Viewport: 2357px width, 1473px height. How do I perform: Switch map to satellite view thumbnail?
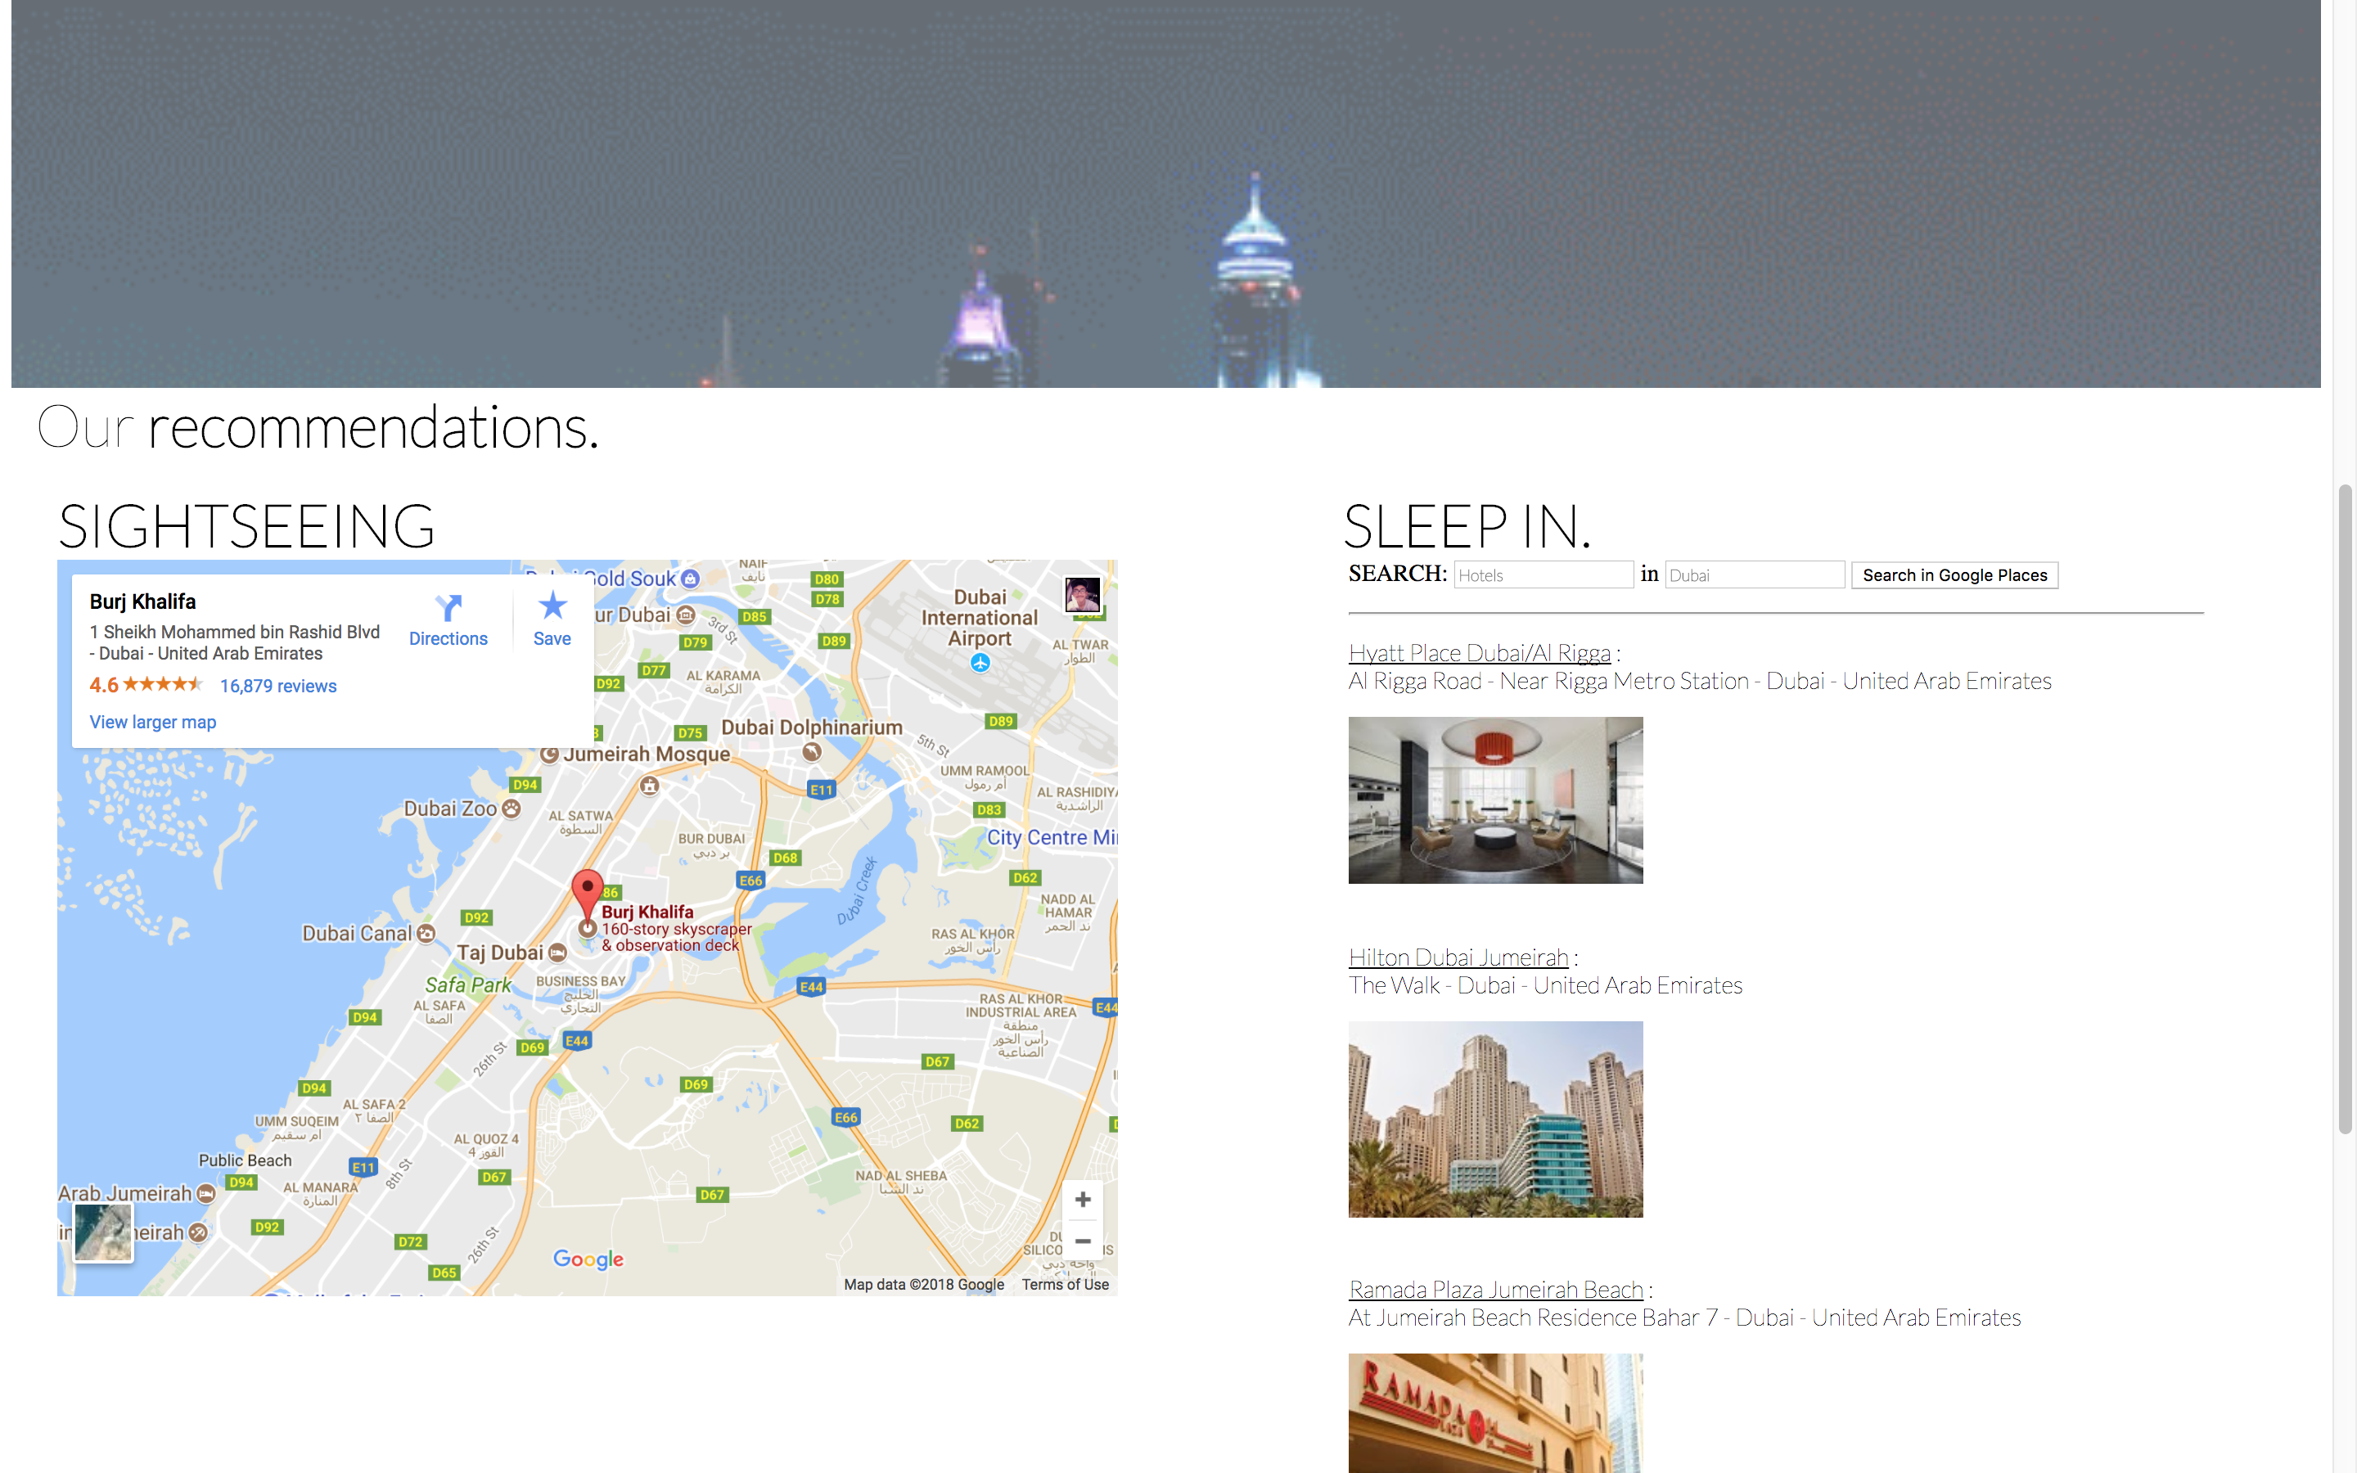point(103,1232)
